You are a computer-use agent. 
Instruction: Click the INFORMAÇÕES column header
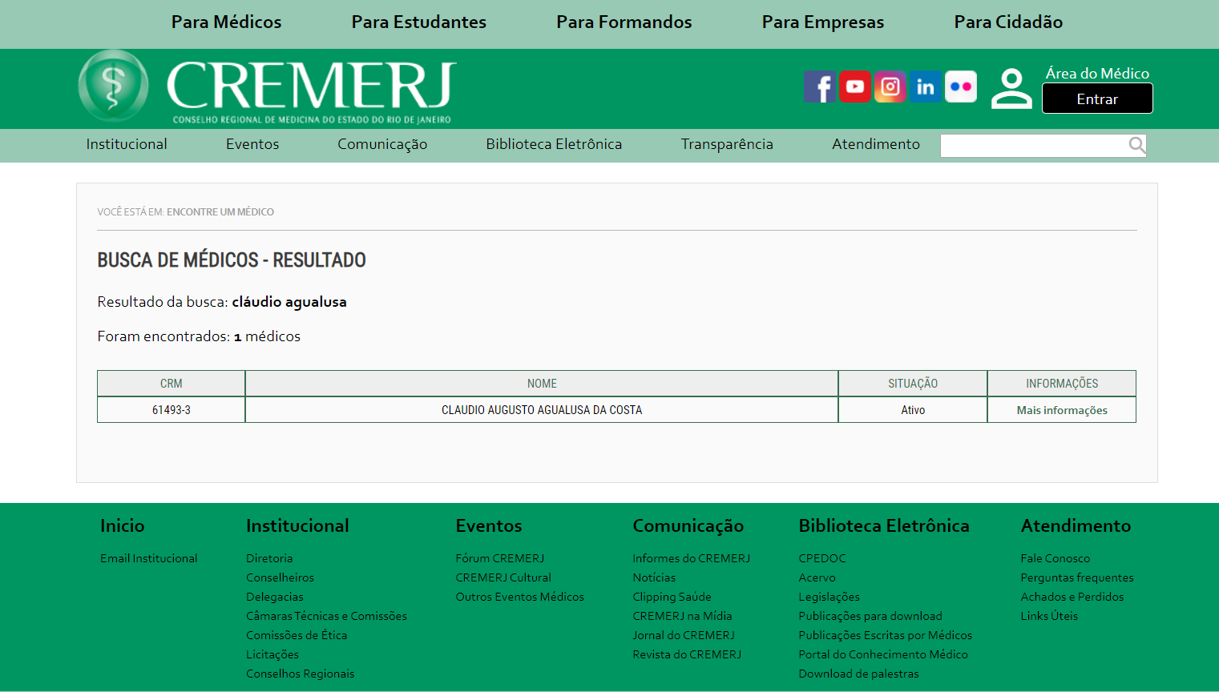(x=1062, y=384)
